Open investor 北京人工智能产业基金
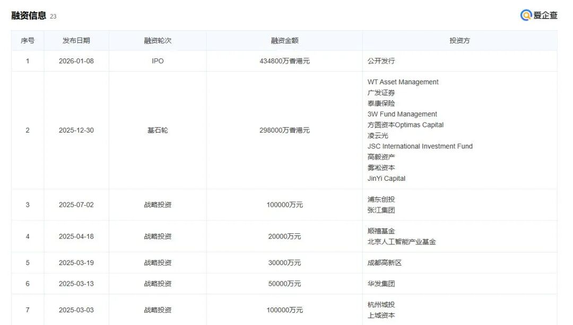Viewport: 573px width, 325px height. (x=402, y=242)
